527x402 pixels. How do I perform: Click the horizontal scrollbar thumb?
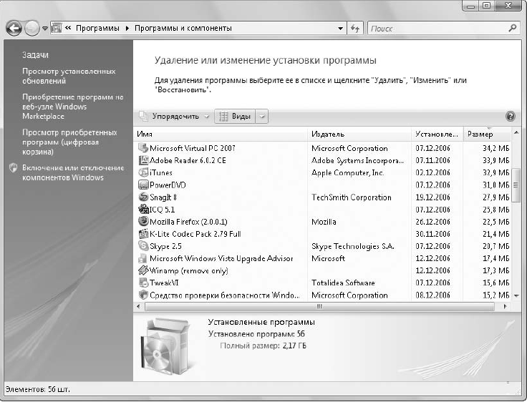pos(319,306)
